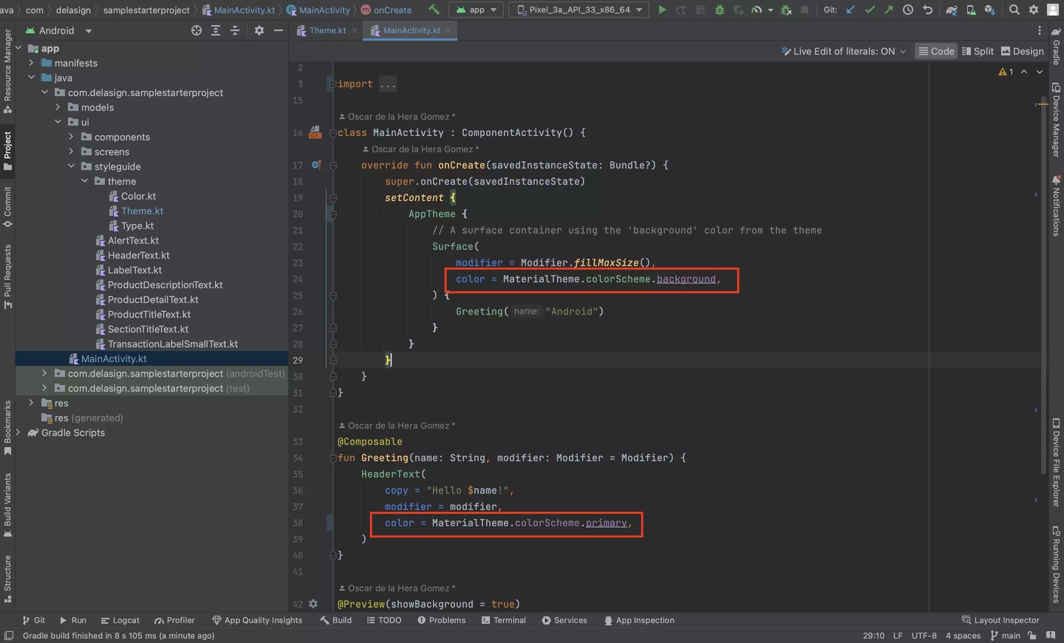Switch editor to Split view
Viewport: 1064px width, 643px height.
pyautogui.click(x=978, y=51)
